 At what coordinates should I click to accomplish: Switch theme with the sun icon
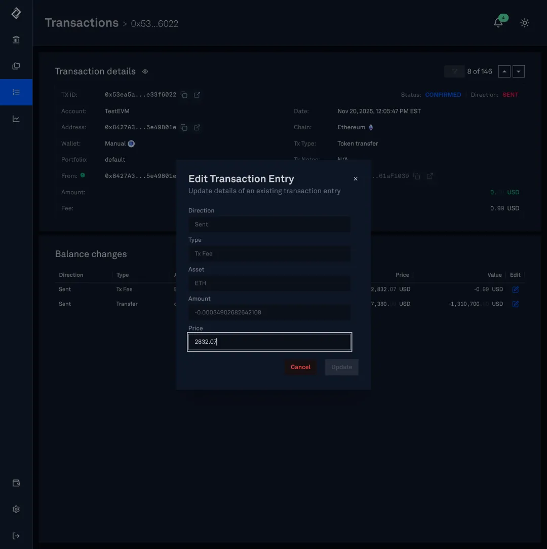click(525, 23)
